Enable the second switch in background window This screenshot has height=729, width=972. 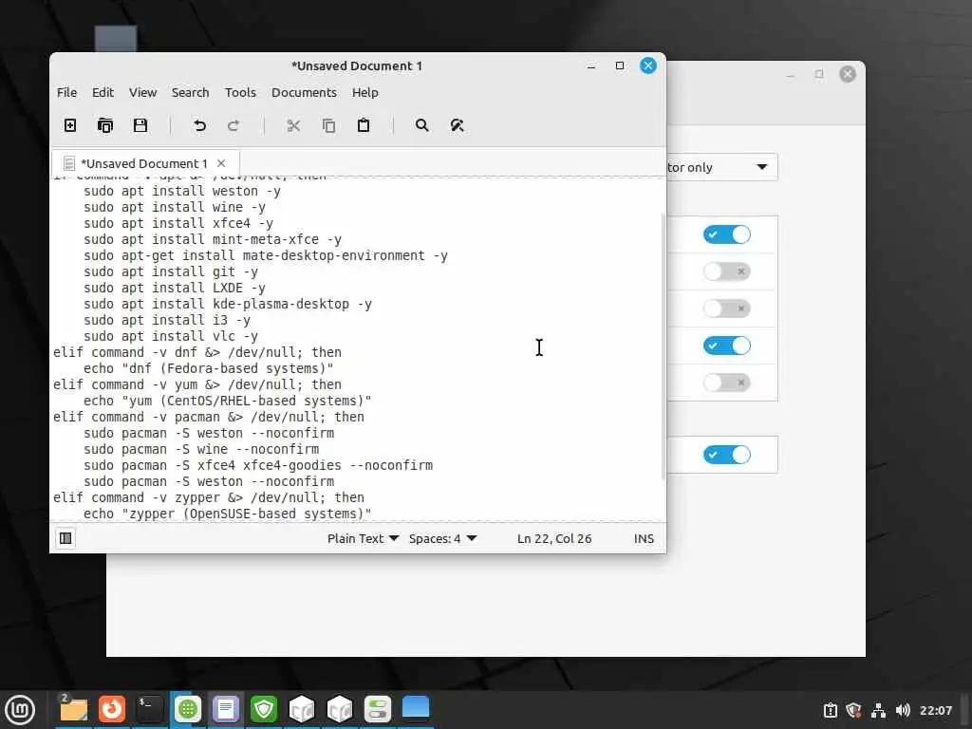point(726,271)
